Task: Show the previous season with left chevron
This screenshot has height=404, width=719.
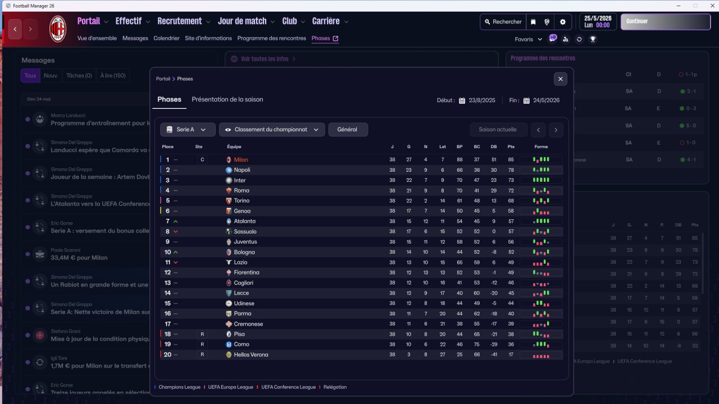Action: [x=538, y=130]
